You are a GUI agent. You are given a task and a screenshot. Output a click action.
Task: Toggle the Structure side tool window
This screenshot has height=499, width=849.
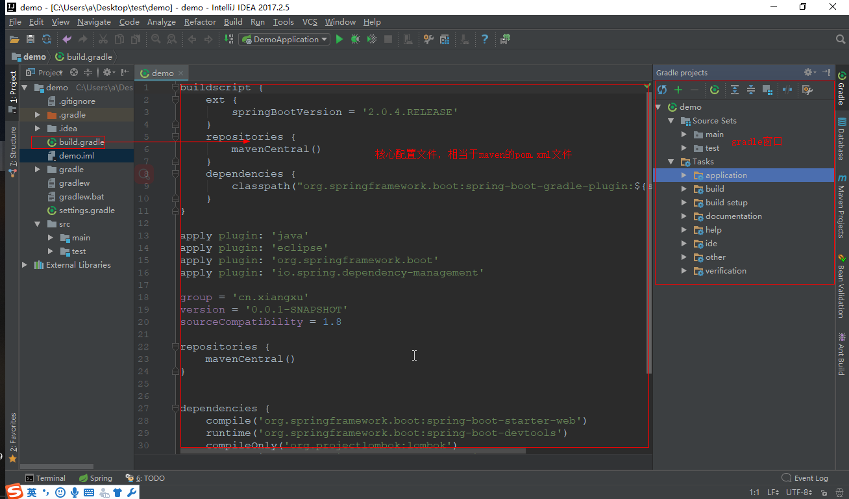coord(12,151)
